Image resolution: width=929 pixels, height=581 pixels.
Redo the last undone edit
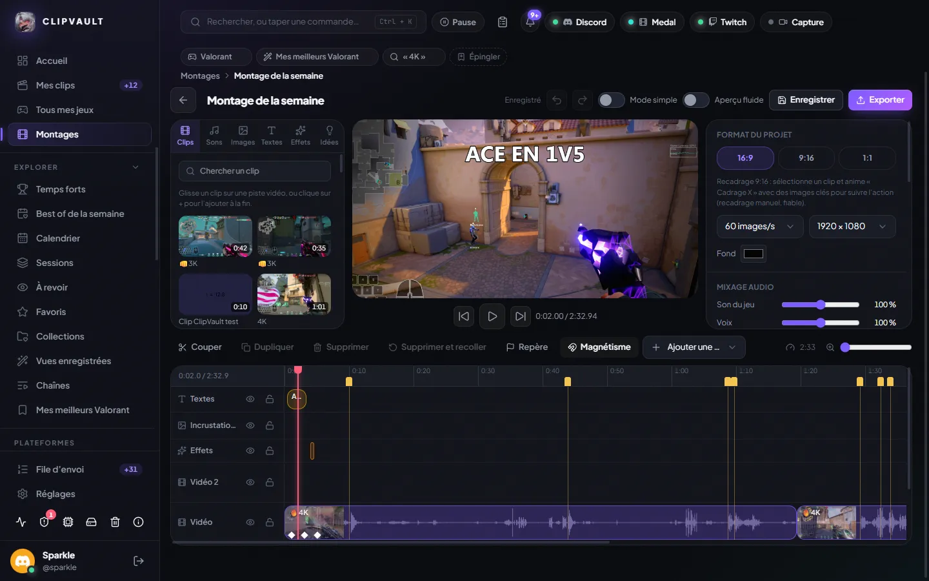[x=583, y=100]
